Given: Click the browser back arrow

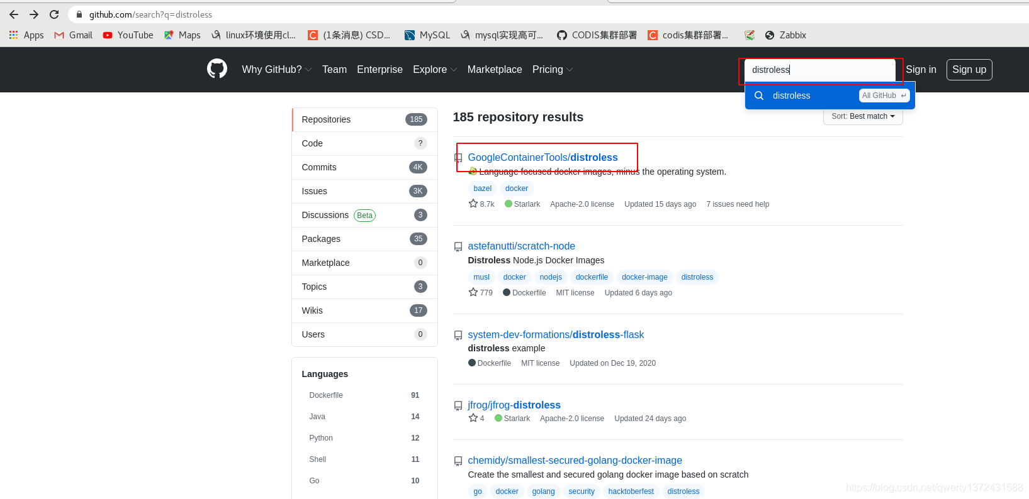Looking at the screenshot, I should click(14, 14).
